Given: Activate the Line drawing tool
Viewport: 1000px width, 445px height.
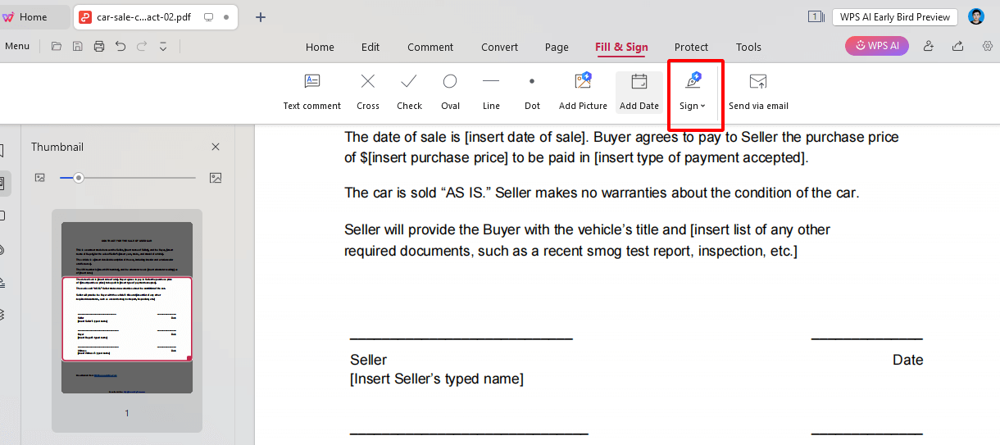Looking at the screenshot, I should coord(491,91).
